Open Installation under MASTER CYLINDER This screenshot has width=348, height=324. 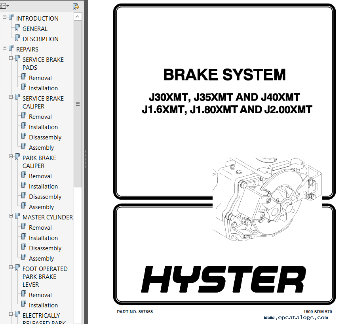pyautogui.click(x=43, y=238)
